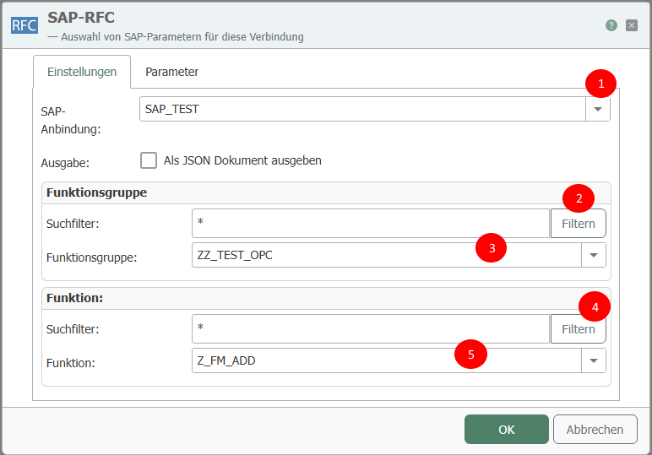Click the SAP_TEST connection field
This screenshot has width=652, height=455.
tap(361, 110)
